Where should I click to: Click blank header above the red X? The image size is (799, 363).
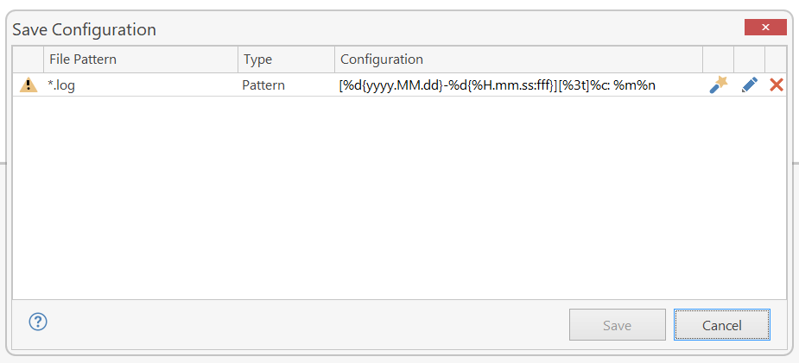coord(776,59)
